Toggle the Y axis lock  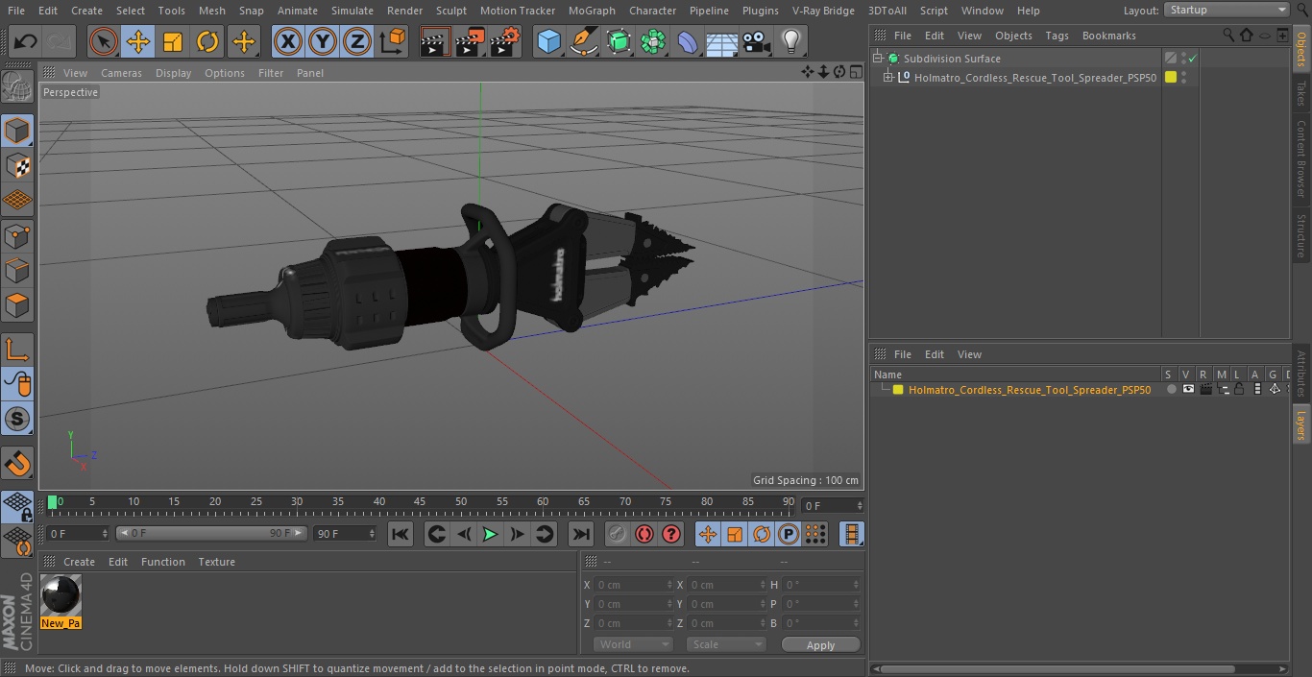323,41
